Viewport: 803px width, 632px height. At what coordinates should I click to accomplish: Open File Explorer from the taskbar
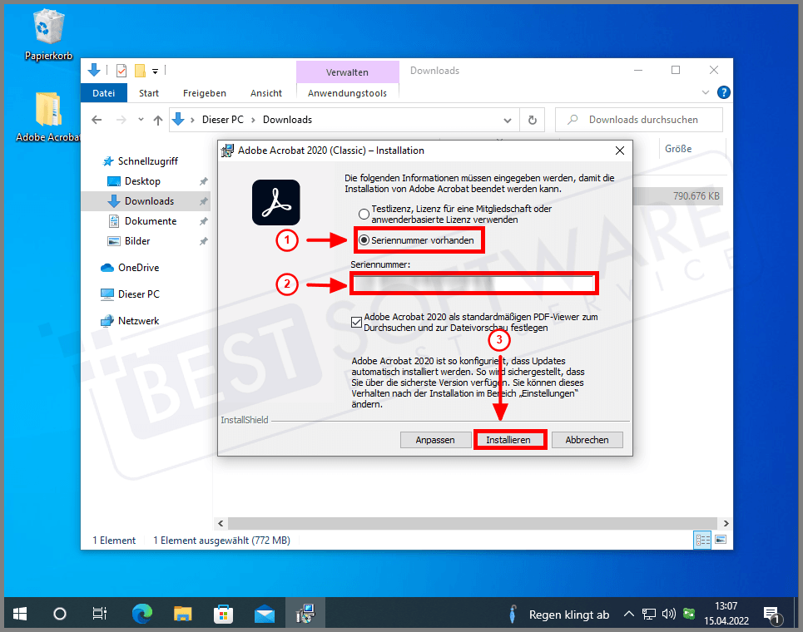coord(183,615)
